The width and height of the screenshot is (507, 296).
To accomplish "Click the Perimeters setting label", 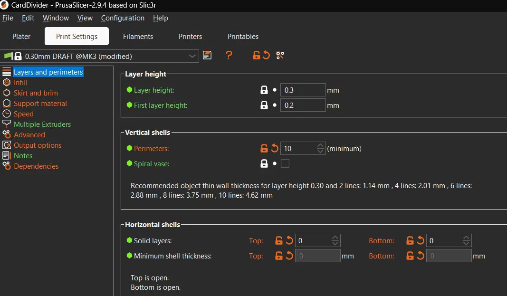I will (151, 149).
